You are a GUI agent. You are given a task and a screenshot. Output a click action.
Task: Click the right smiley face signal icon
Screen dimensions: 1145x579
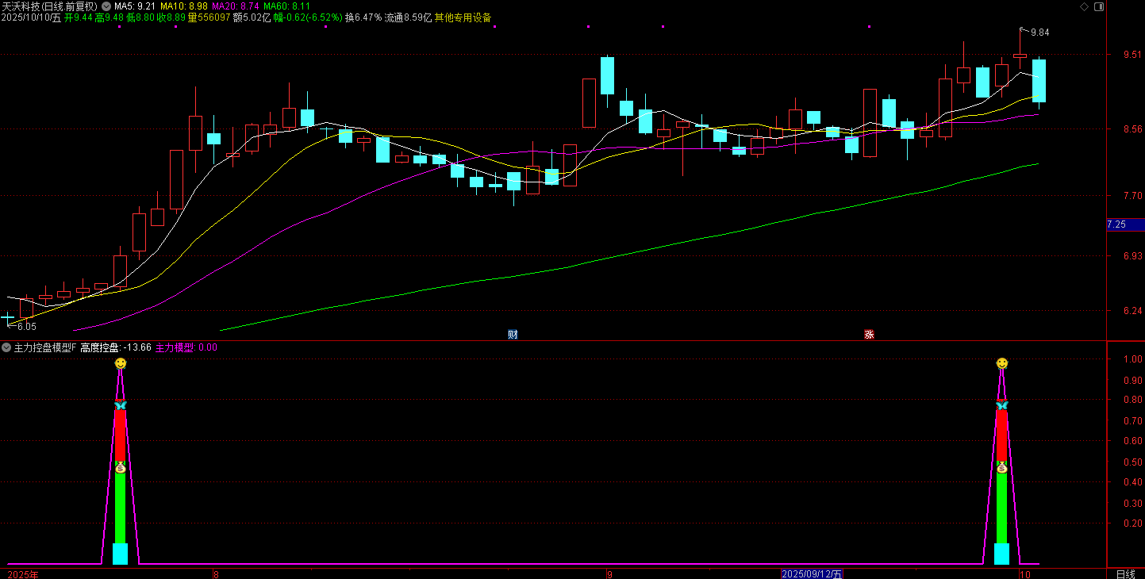tap(1002, 363)
